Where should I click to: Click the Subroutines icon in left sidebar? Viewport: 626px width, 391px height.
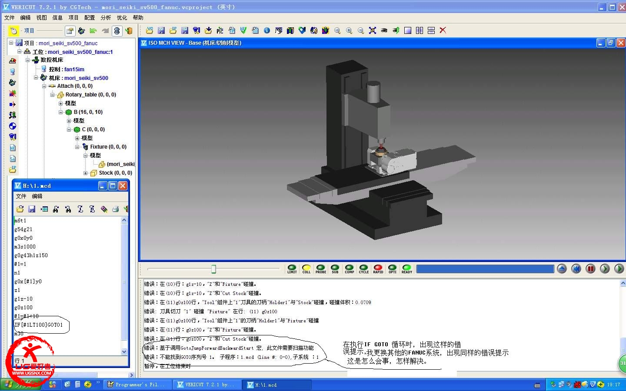13,159
